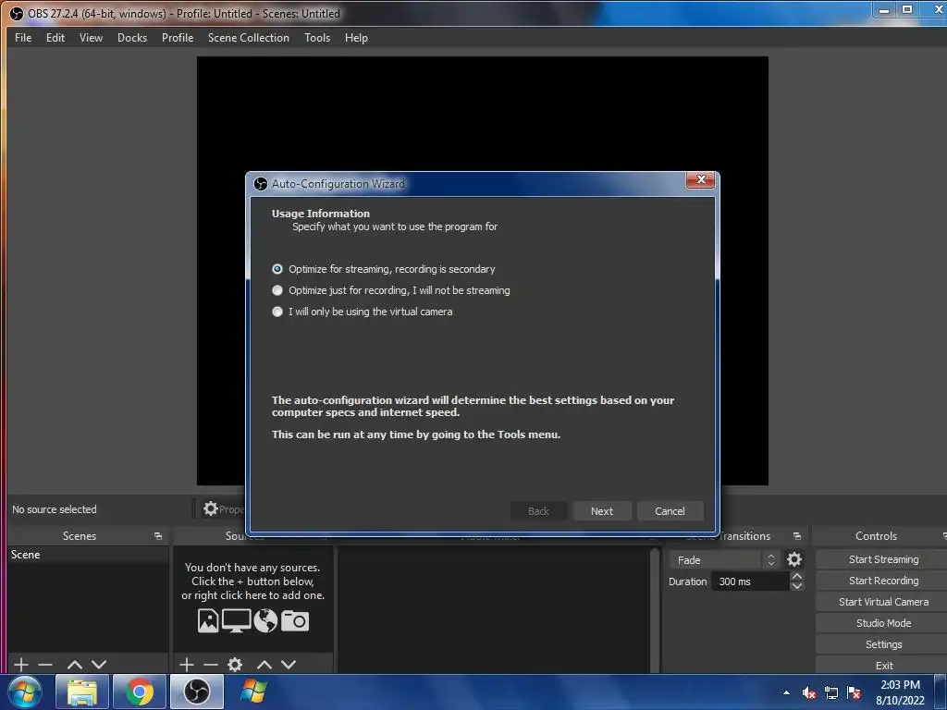Click the muted volume tray icon
Screen dimensions: 947x710
[808, 692]
